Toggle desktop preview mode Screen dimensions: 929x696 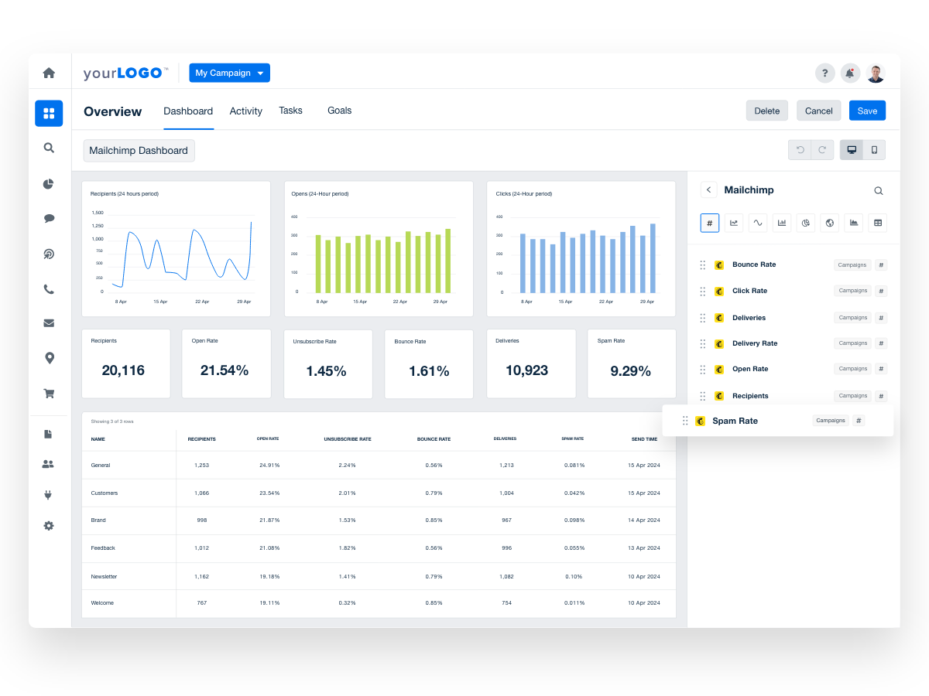coord(852,149)
